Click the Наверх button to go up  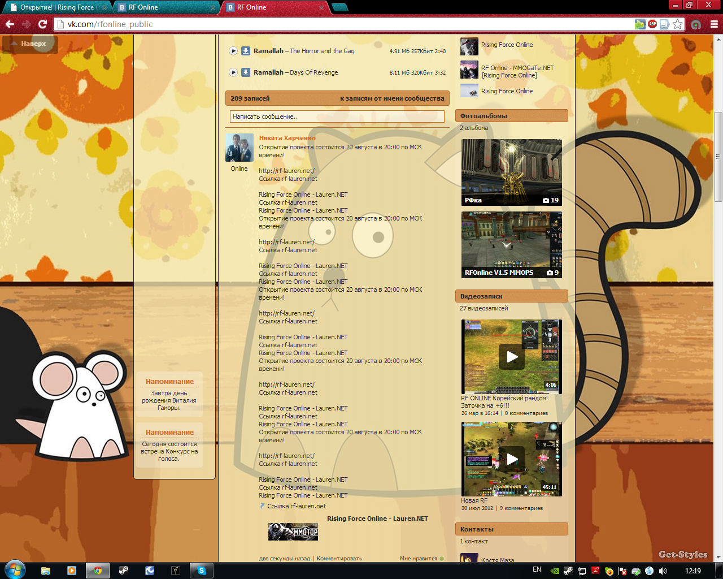(x=29, y=44)
